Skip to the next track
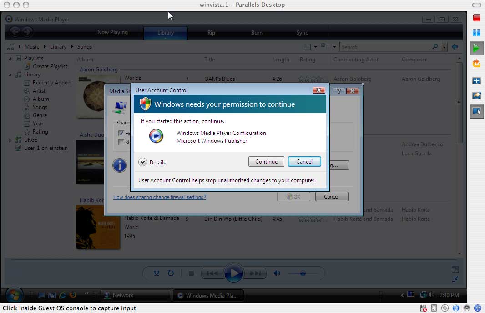Screen dimensions: 485x313 coord(255,273)
